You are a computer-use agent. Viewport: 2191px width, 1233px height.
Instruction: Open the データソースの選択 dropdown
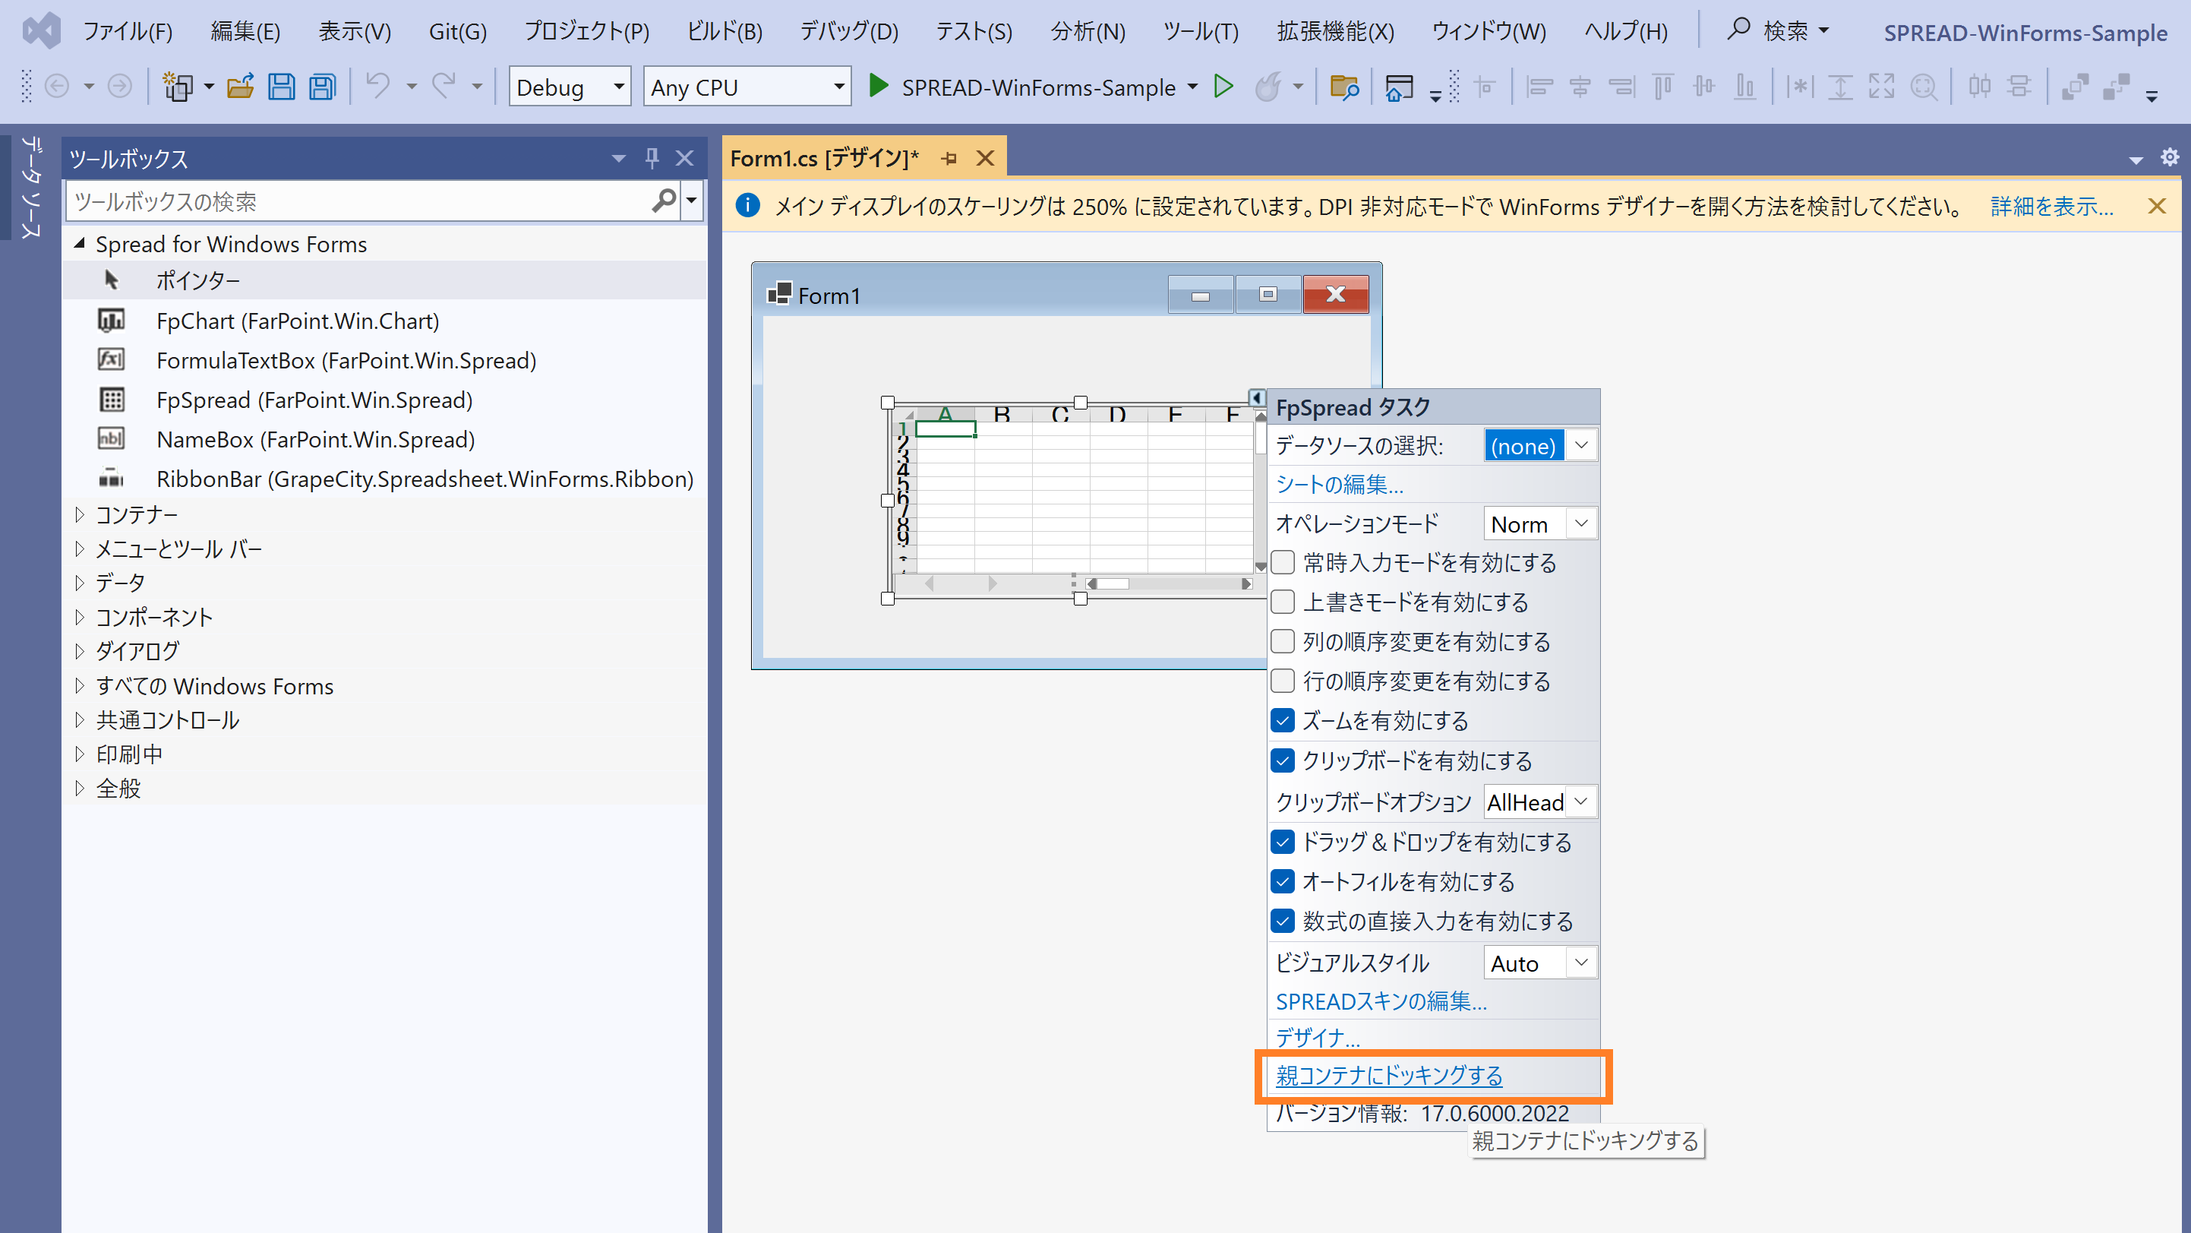(1581, 445)
